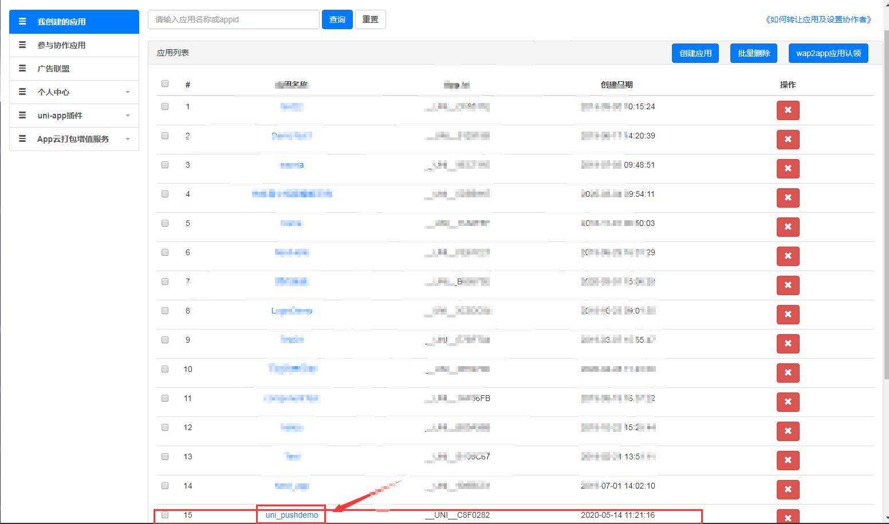
Task: Click the hamburger icon beside 我创建的应用
Action: pyautogui.click(x=22, y=21)
